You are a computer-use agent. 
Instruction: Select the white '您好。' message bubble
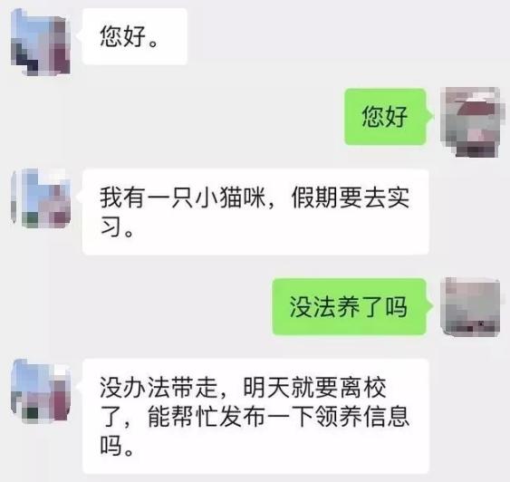click(135, 36)
